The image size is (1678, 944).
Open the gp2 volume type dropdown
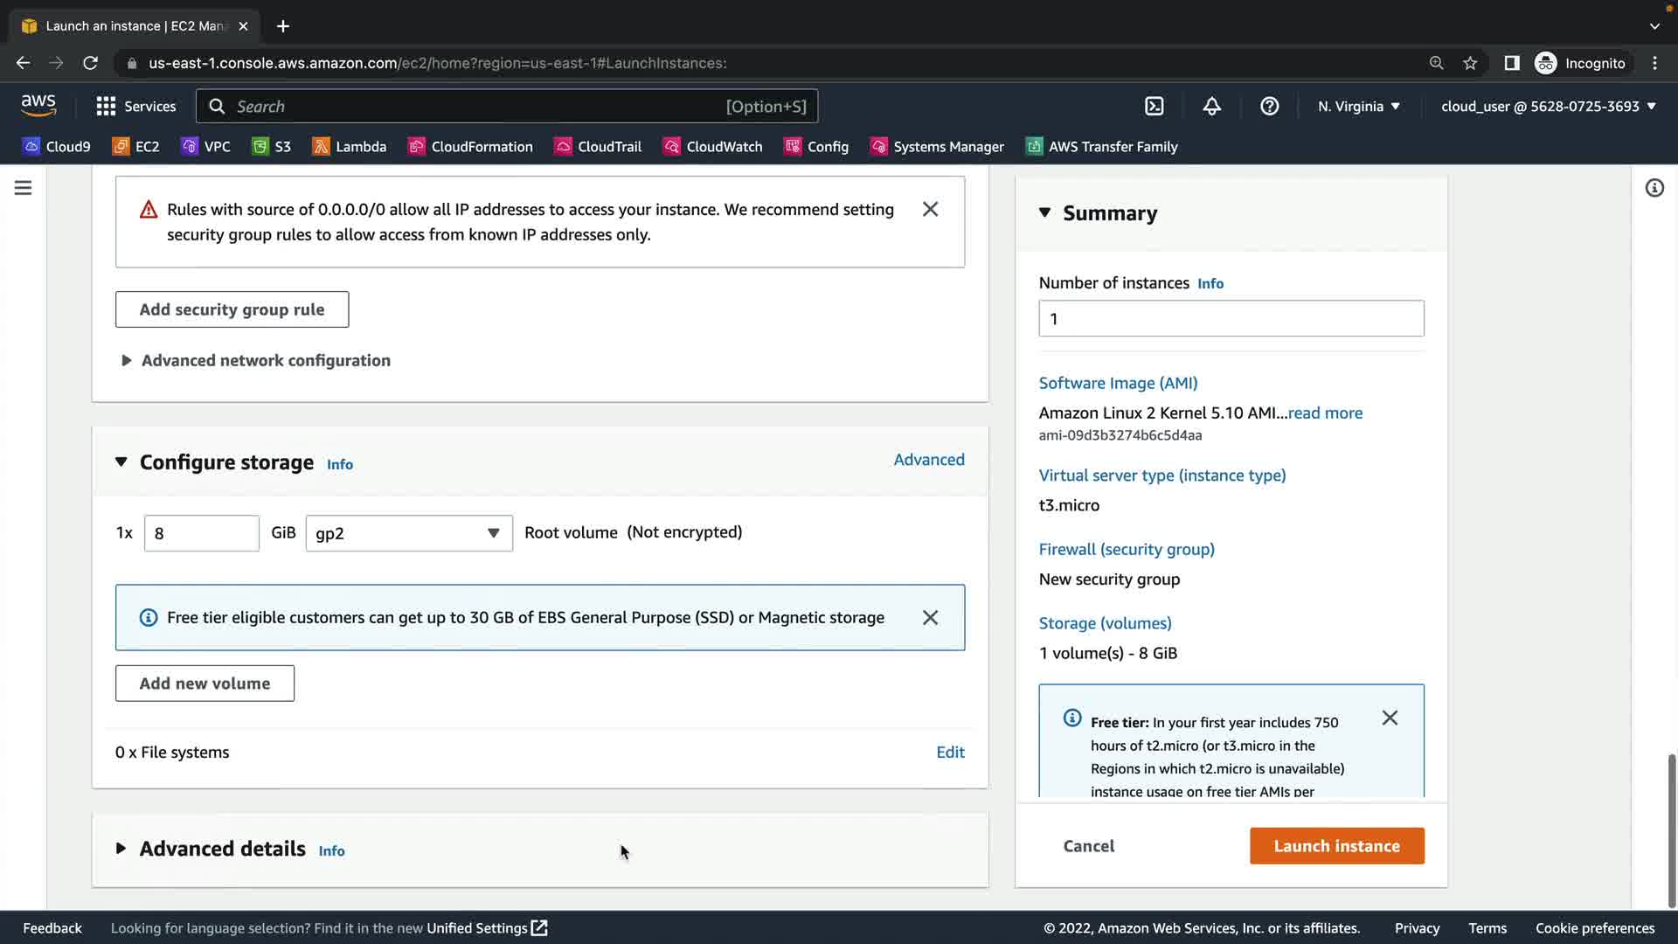click(x=409, y=533)
